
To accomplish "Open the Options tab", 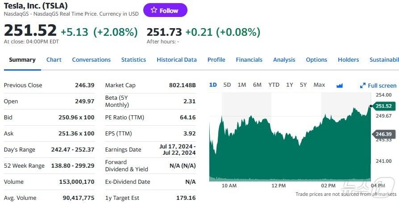I will (x=316, y=60).
